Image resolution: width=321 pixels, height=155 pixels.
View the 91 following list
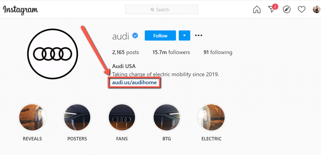(218, 52)
